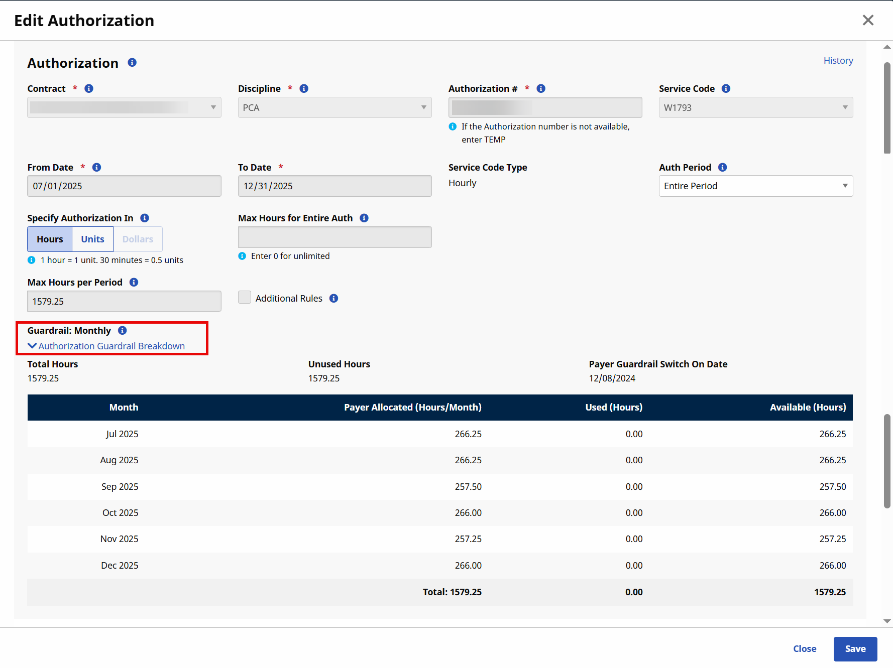Click the Additional Rules info icon
The height and width of the screenshot is (668, 893).
click(333, 299)
